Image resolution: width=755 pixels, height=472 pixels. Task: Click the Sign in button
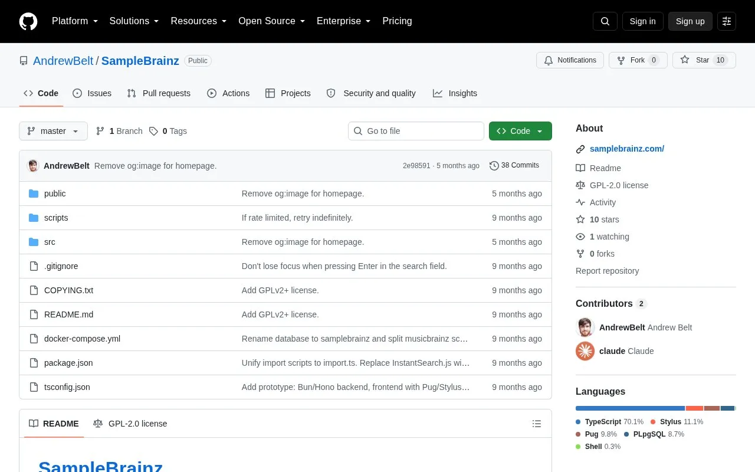pos(642,21)
